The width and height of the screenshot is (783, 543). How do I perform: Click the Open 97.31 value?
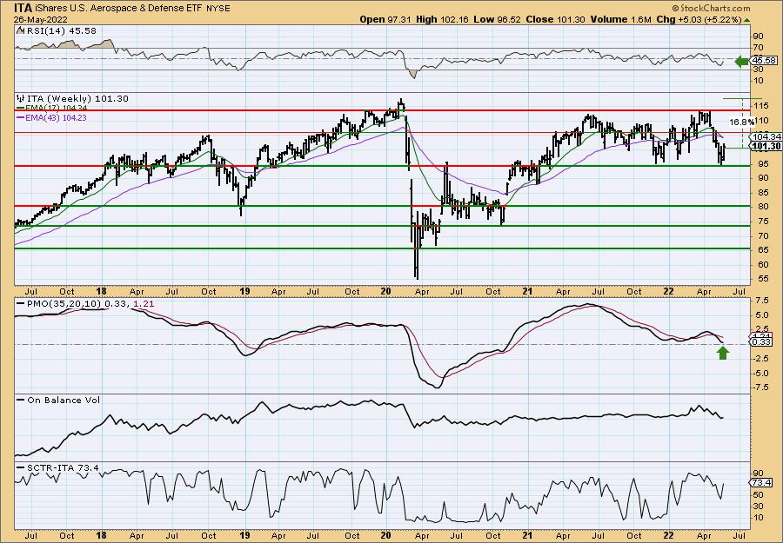click(385, 19)
